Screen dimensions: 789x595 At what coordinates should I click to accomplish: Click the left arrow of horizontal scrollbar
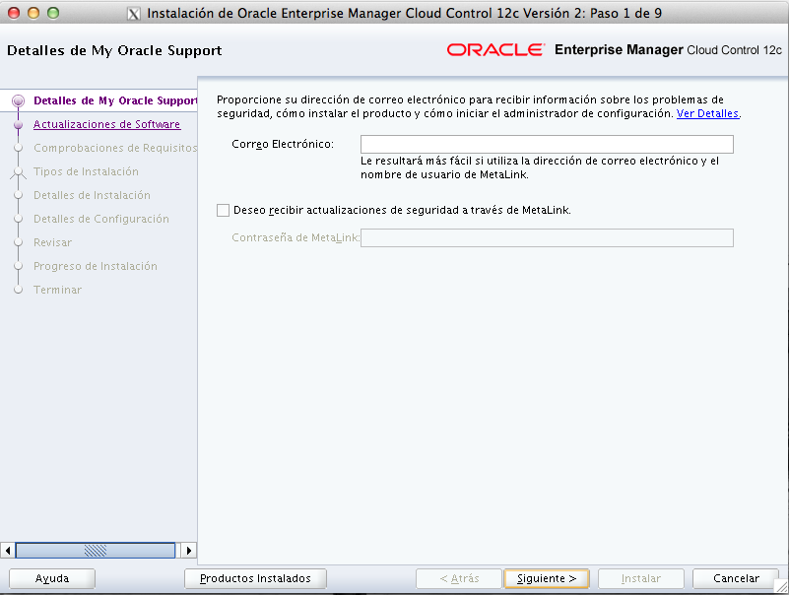[x=8, y=551]
